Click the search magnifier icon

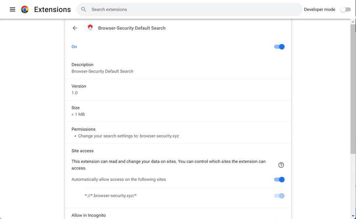pos(84,9)
